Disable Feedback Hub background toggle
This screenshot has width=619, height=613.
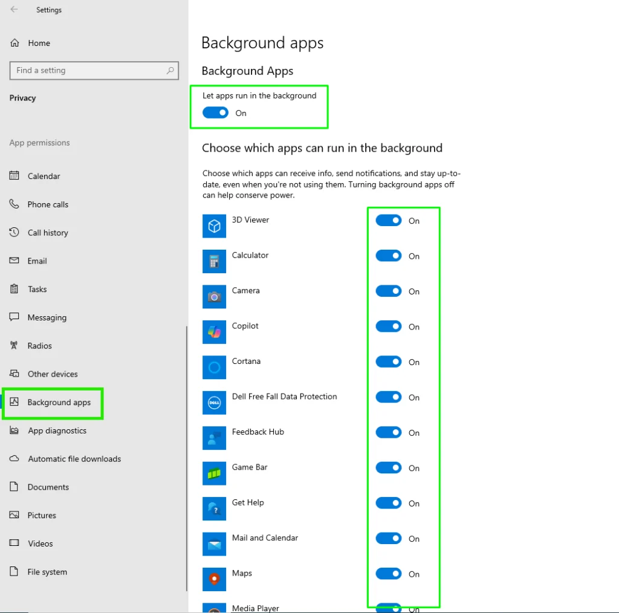[x=389, y=432]
